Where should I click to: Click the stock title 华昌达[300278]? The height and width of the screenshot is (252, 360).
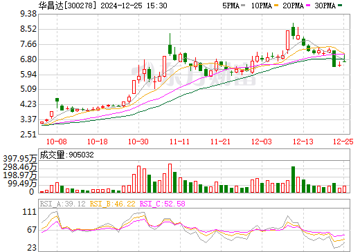(67, 6)
